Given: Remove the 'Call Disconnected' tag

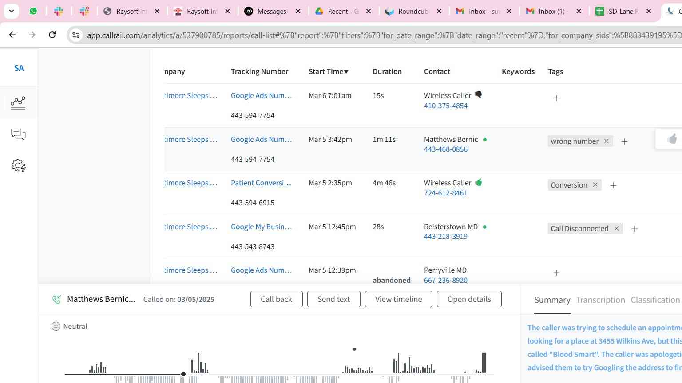Looking at the screenshot, I should pos(616,228).
